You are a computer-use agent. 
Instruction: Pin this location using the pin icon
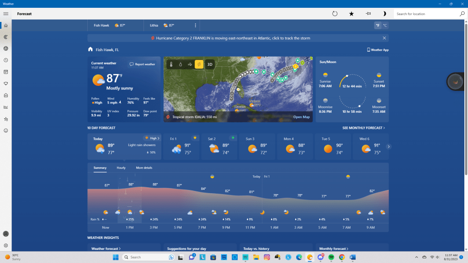click(368, 14)
